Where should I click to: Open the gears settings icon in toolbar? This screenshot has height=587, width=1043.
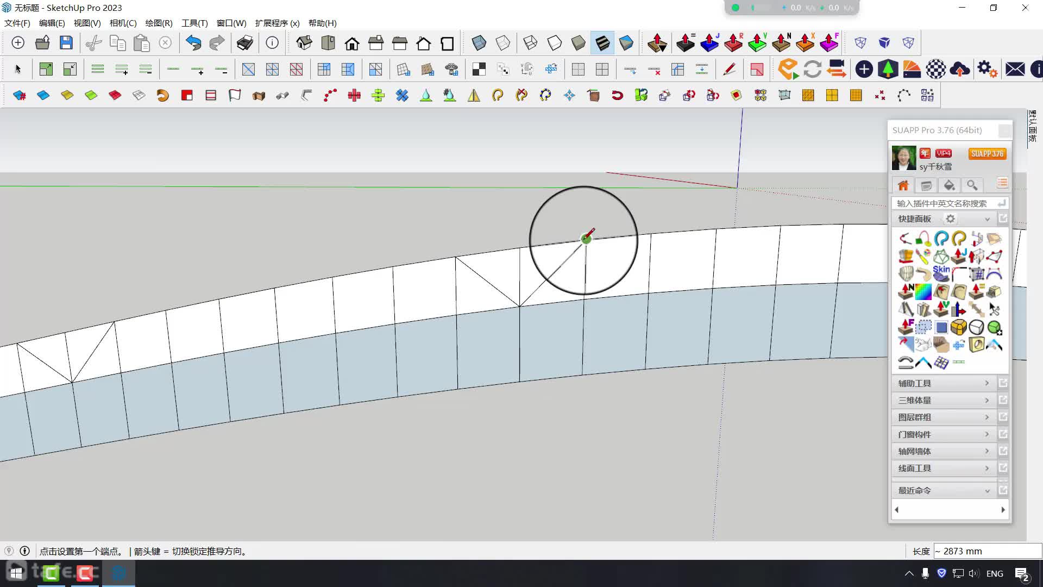(x=987, y=69)
